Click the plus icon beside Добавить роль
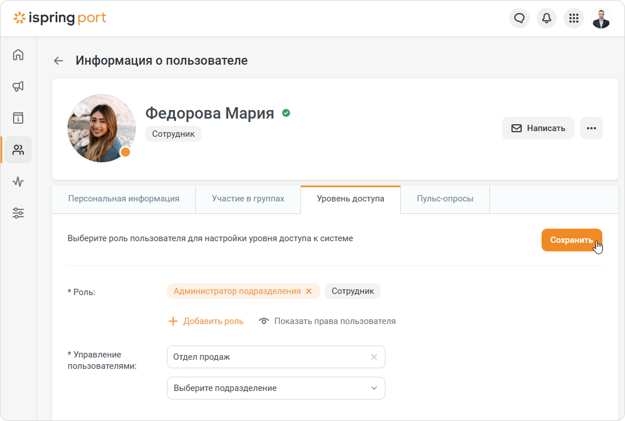This screenshot has height=421, width=625. [173, 322]
